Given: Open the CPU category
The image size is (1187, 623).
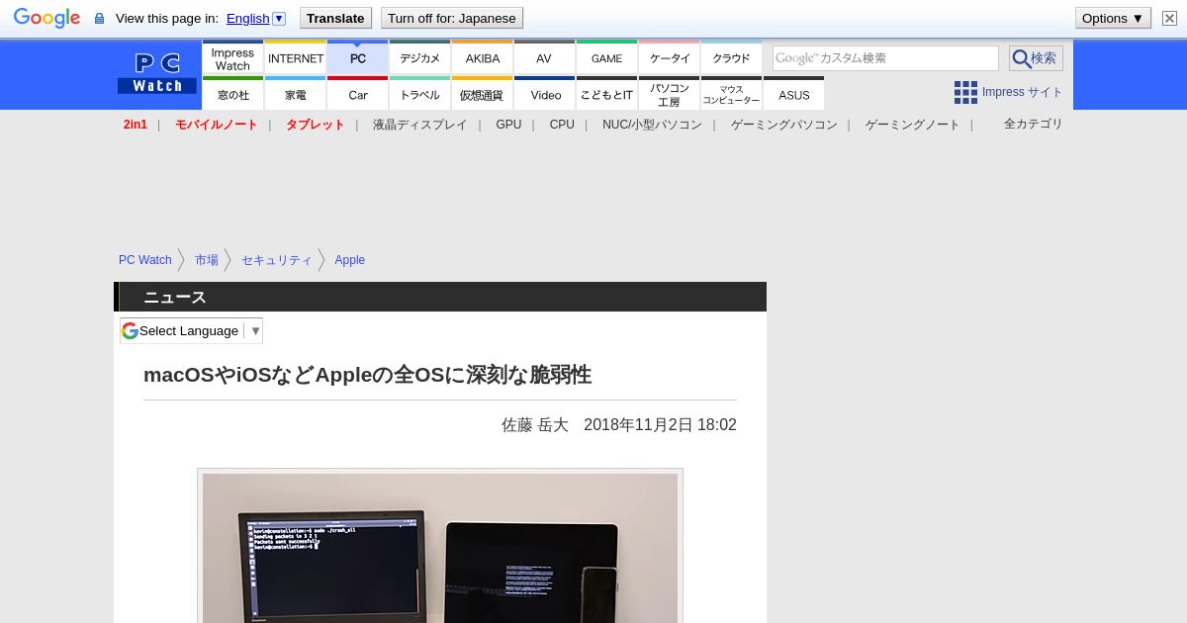Looking at the screenshot, I should point(562,125).
